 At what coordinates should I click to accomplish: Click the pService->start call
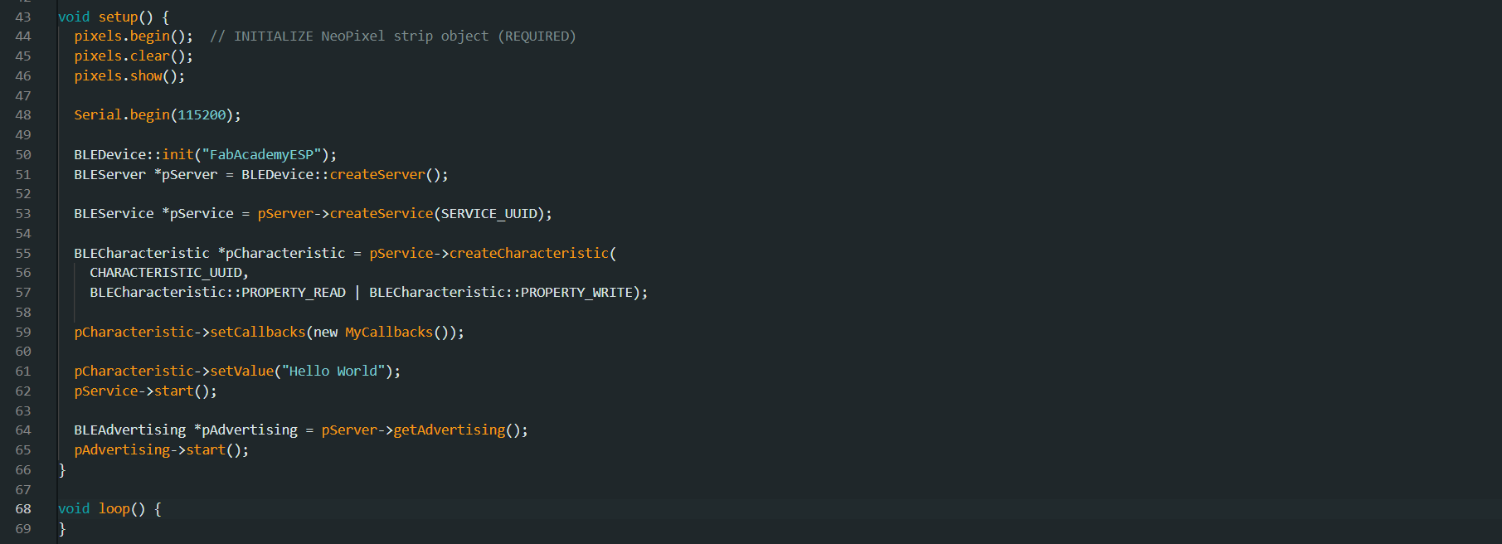click(145, 391)
